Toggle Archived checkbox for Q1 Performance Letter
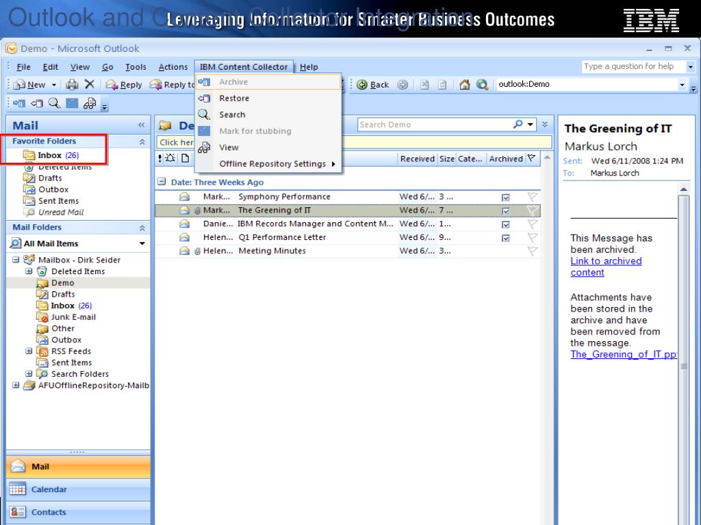The height and width of the screenshot is (525, 701). [506, 238]
